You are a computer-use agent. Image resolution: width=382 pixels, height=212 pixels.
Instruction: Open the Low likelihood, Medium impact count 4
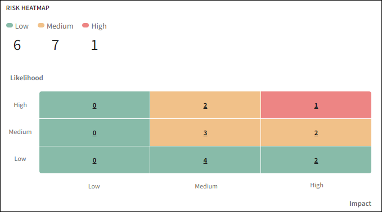[205, 160]
